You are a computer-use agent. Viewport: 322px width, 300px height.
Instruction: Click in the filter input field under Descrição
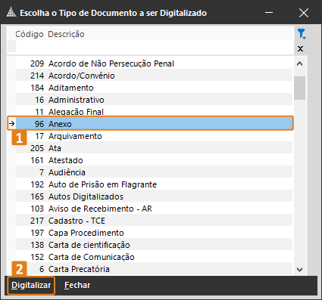coord(154,46)
